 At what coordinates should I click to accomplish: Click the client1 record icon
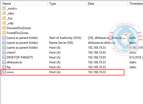[x=4, y=53]
